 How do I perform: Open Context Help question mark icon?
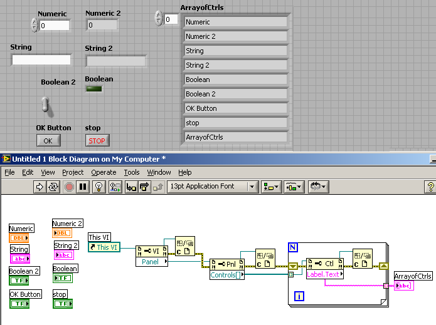[430, 187]
